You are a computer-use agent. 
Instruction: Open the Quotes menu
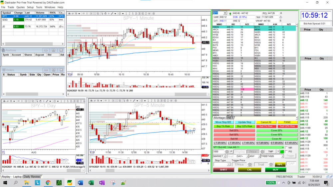[20, 7]
